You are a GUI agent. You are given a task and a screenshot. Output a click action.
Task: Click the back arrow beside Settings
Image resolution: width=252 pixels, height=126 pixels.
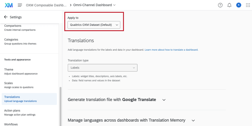click(x=6, y=17)
